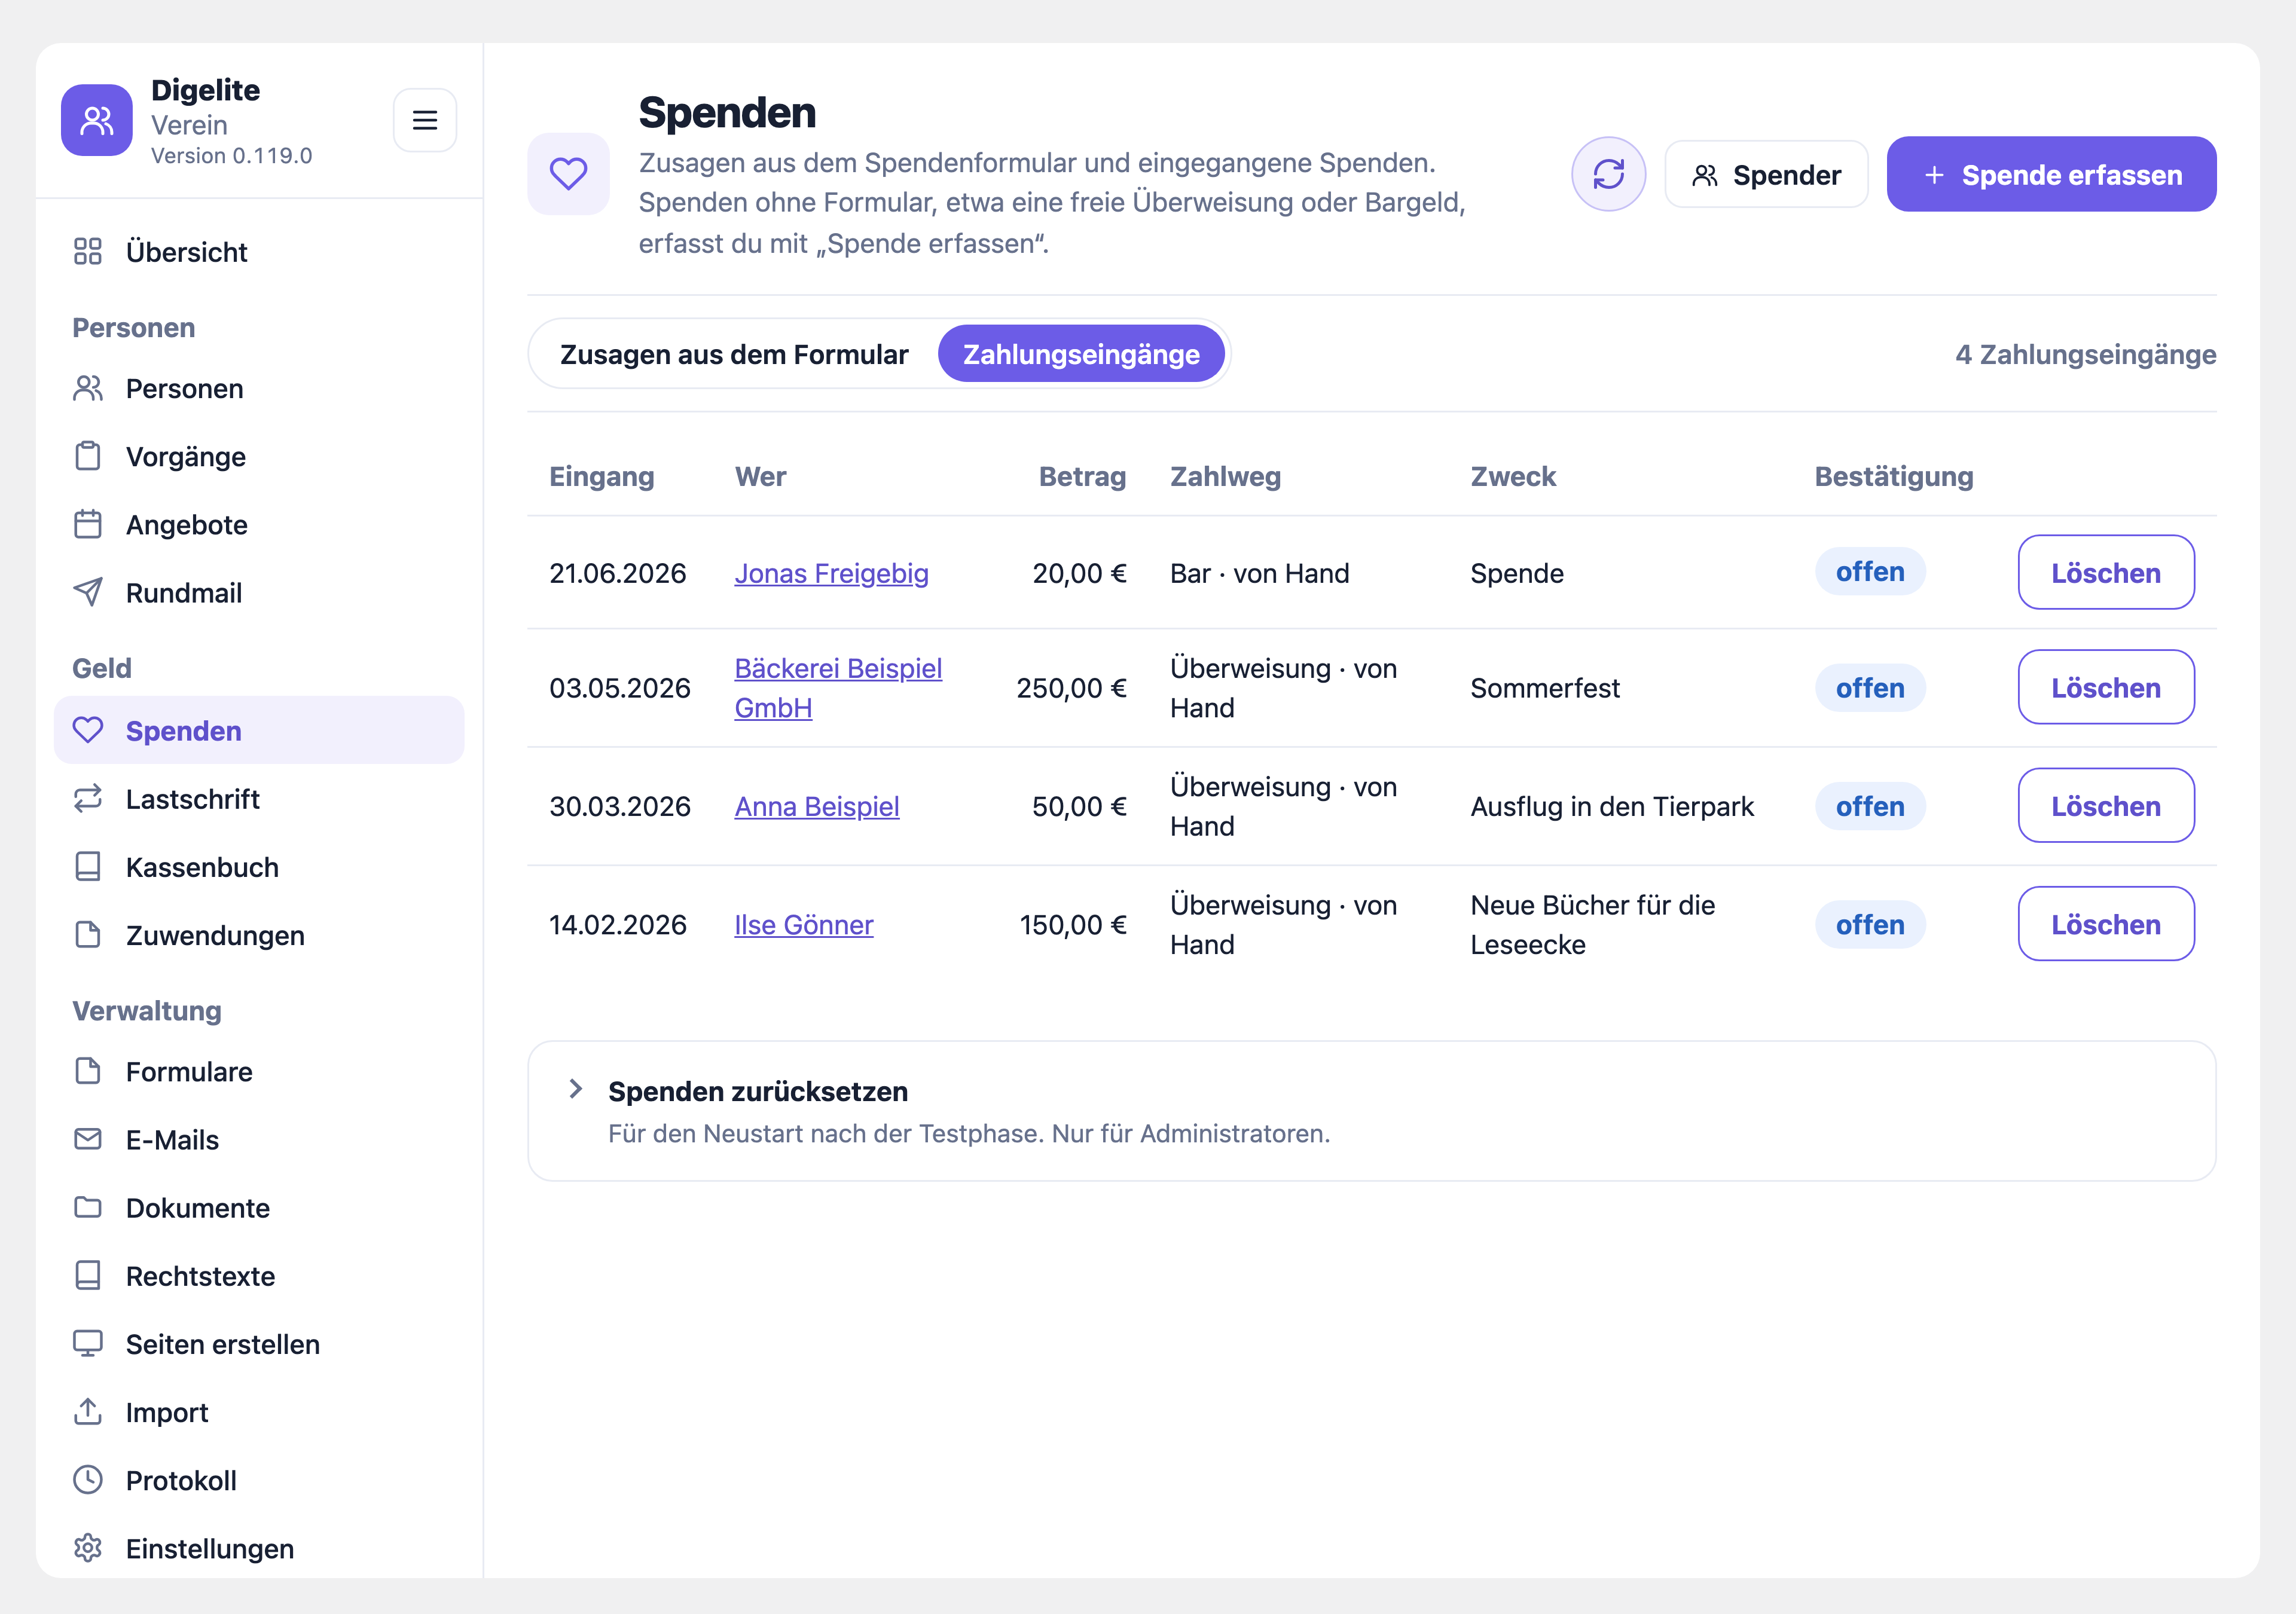2296x1614 pixels.
Task: Switch to Zusagen aus dem Formular tab
Action: click(734, 354)
